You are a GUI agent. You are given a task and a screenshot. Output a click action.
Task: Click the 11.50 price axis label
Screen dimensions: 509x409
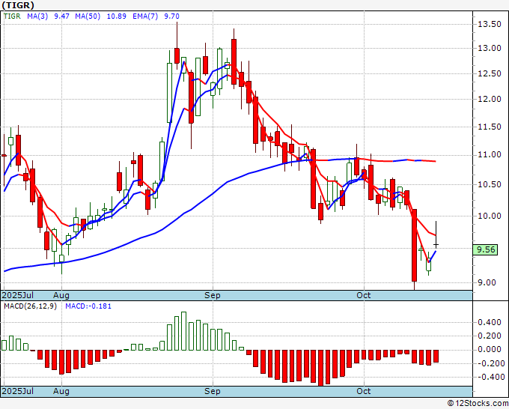pyautogui.click(x=490, y=127)
